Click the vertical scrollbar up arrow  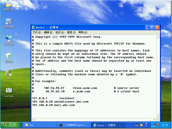[x=158, y=37]
